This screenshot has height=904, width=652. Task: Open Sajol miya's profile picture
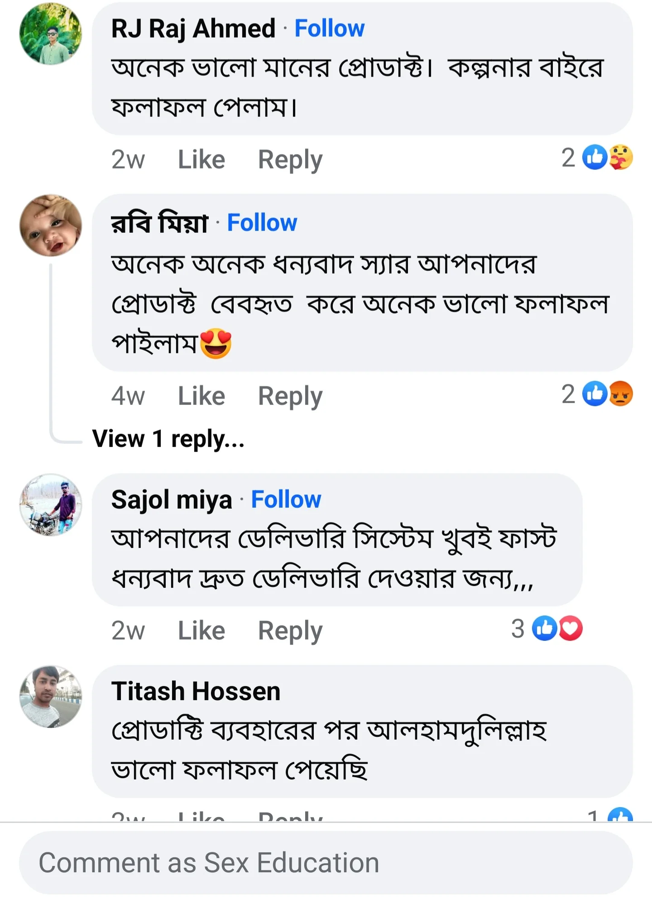click(51, 505)
